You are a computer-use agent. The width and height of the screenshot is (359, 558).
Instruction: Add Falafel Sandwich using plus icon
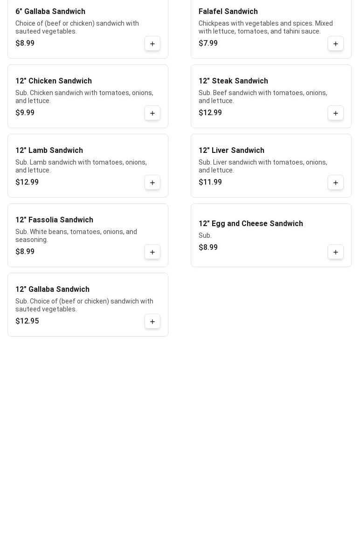coord(336,44)
